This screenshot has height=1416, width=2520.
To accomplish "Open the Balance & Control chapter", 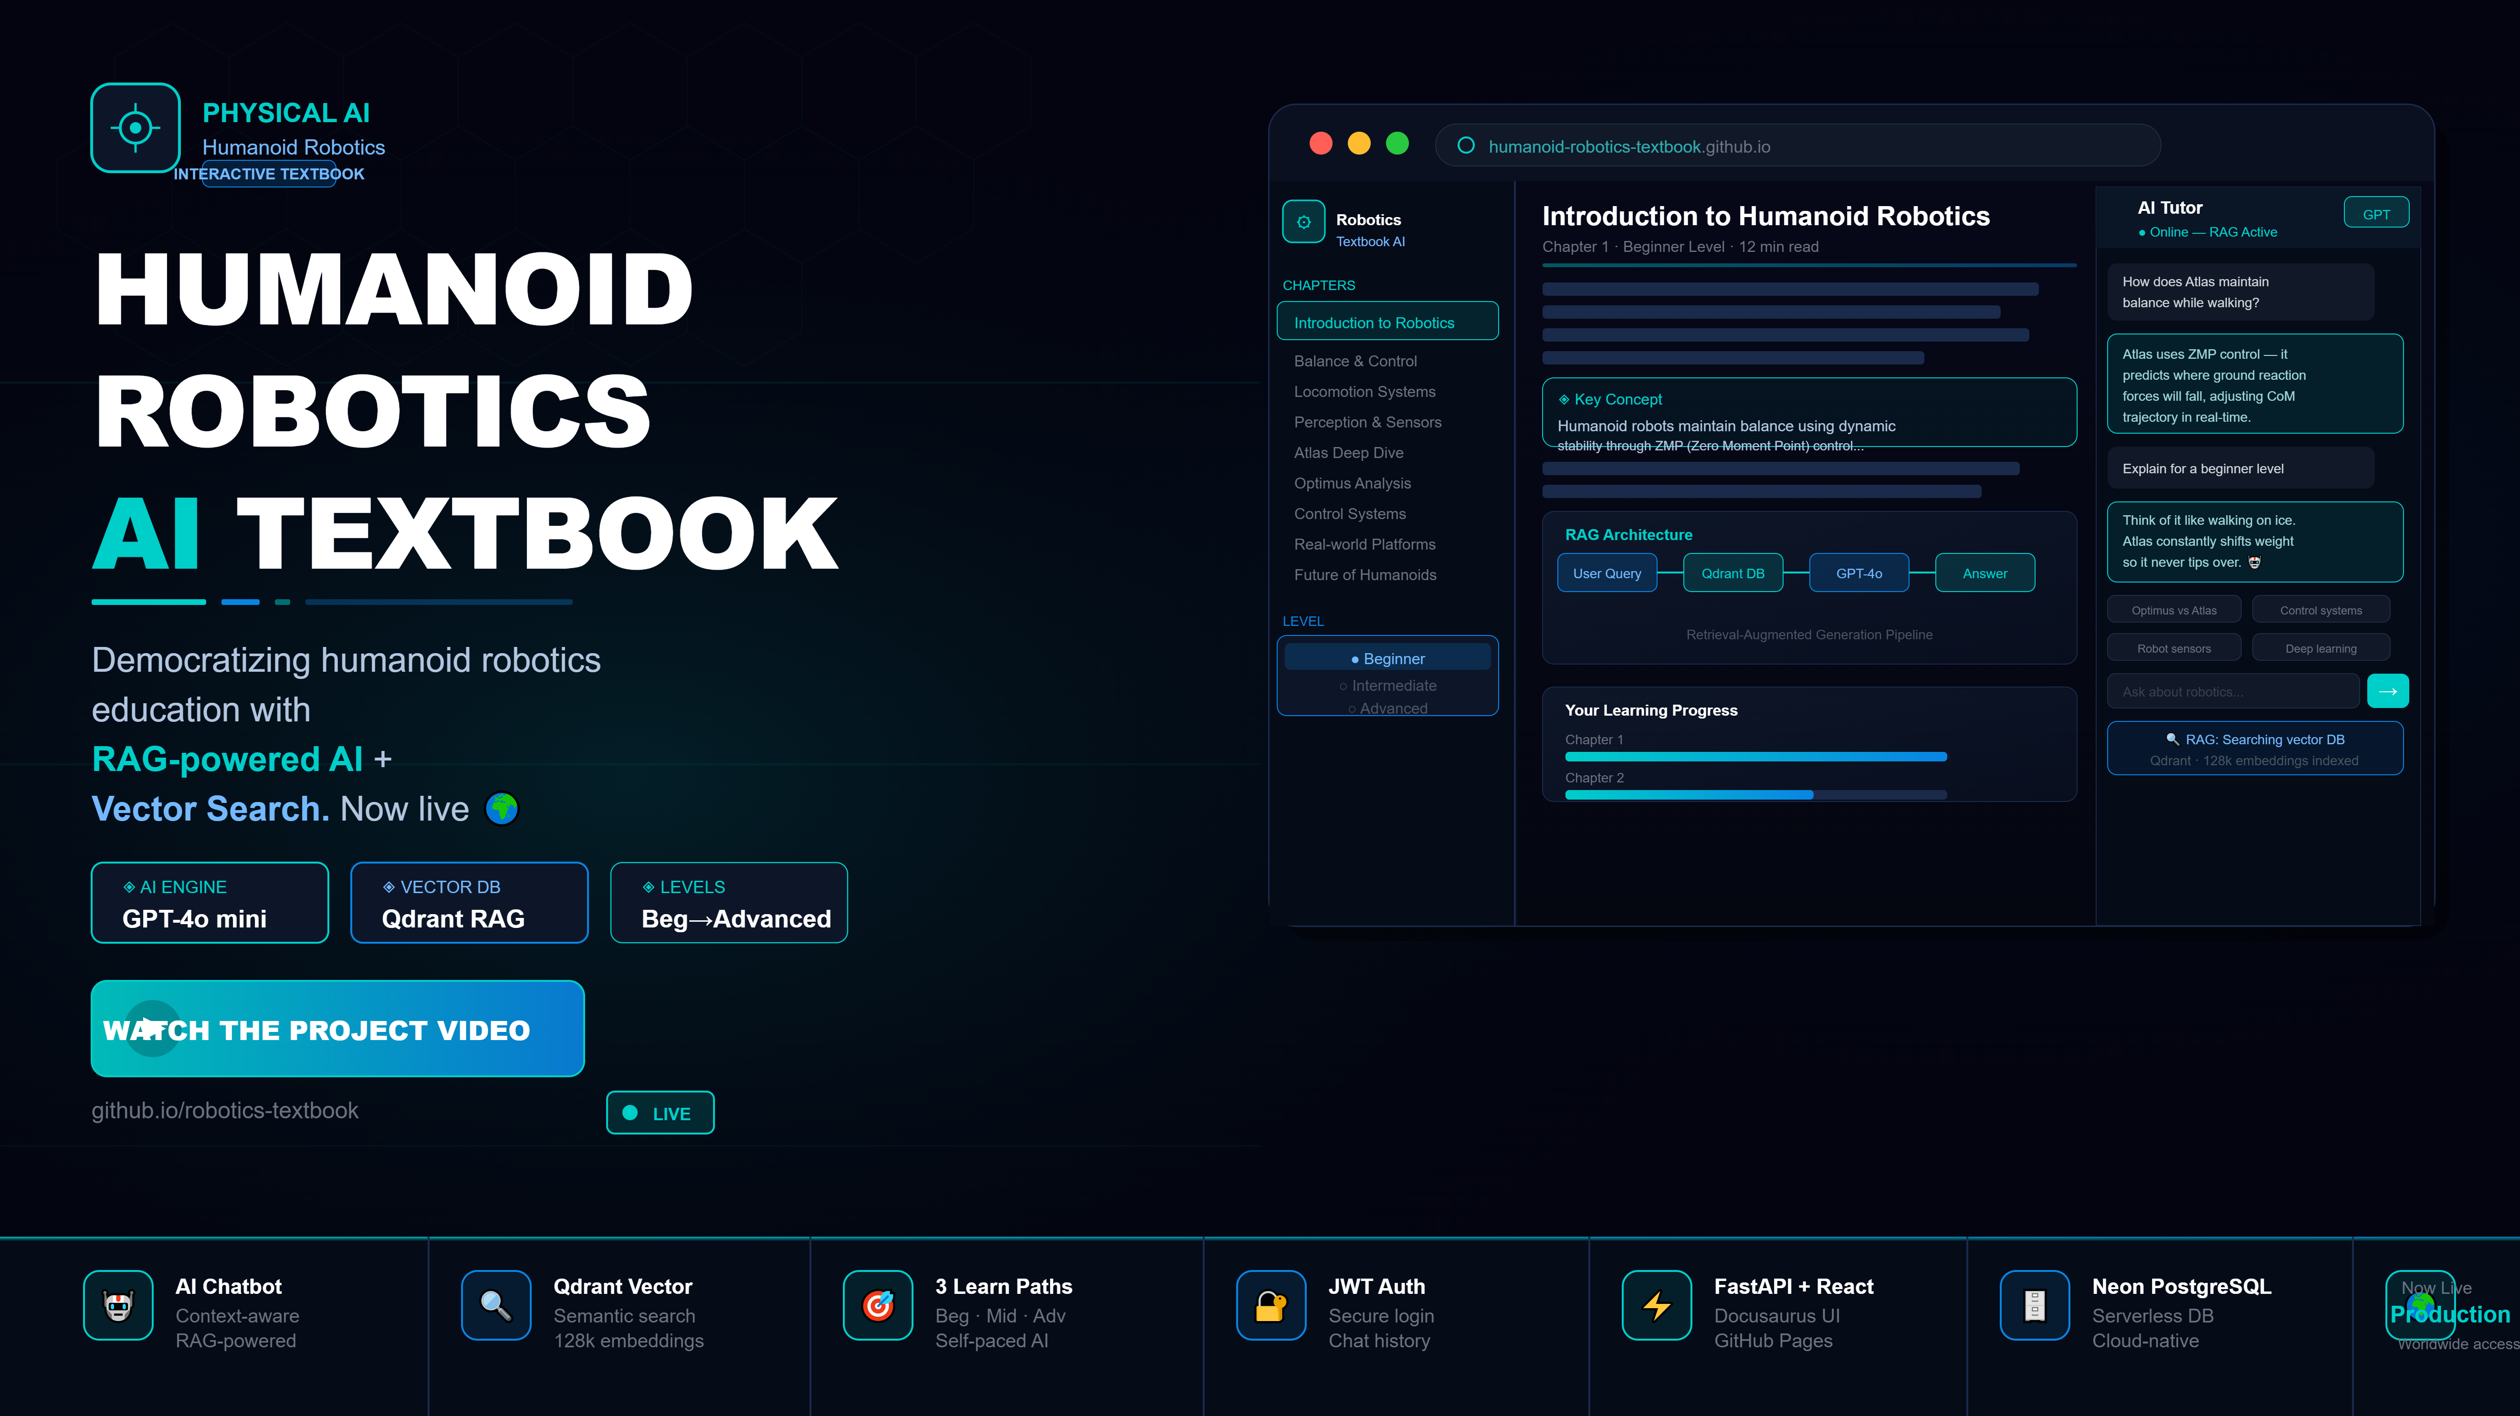I will (x=1355, y=361).
